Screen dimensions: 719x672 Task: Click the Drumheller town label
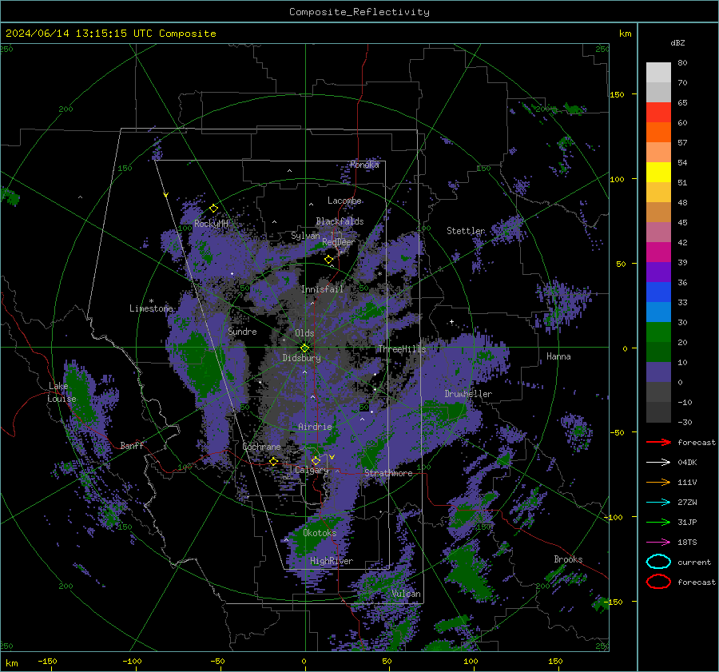pyautogui.click(x=468, y=394)
